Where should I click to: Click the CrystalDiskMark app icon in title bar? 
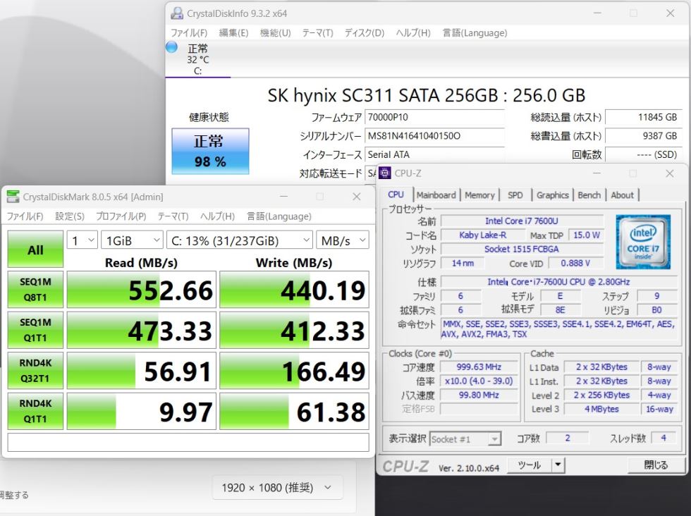tap(13, 197)
